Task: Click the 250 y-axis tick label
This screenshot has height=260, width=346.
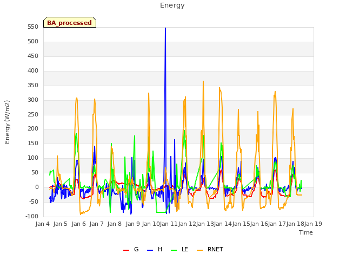Action: tap(33, 114)
